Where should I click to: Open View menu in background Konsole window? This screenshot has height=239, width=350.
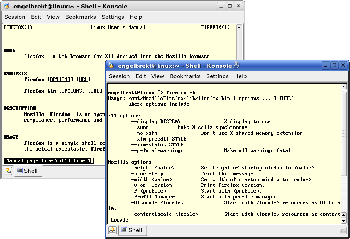point(53,17)
